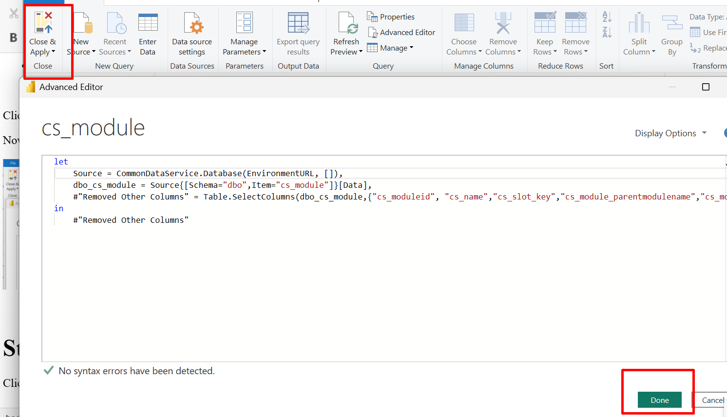Open the Enter Data table icon

click(148, 23)
